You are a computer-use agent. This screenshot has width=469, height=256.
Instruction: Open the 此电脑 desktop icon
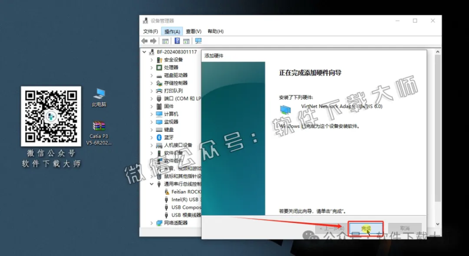[x=99, y=97]
